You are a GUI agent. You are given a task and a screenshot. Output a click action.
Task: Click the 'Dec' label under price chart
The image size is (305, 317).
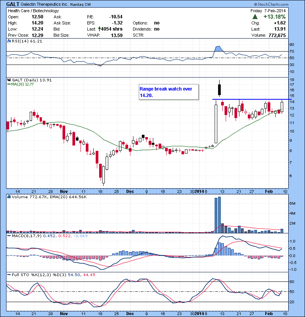click(x=130, y=191)
